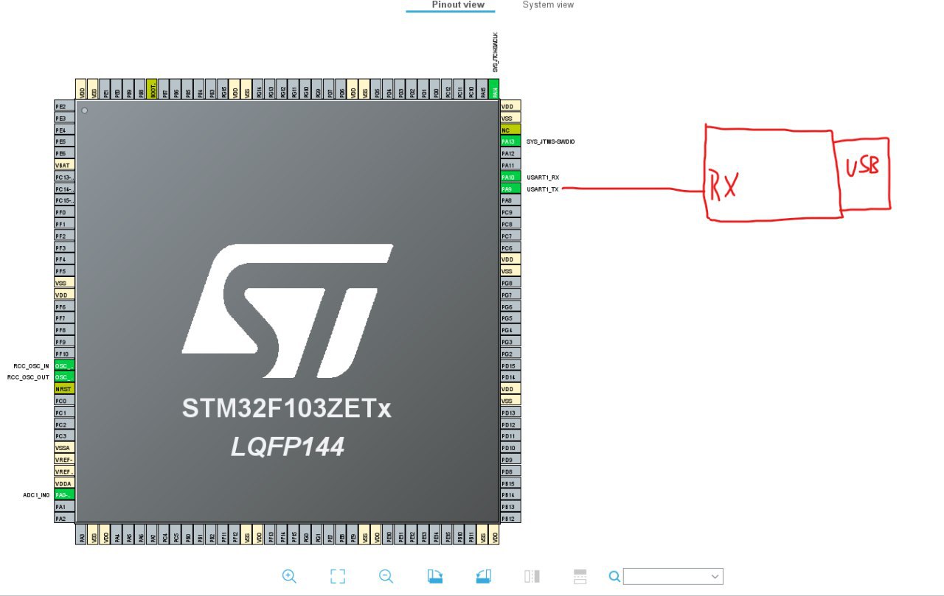Select pin PA11
944x596 pixels.
[510, 165]
